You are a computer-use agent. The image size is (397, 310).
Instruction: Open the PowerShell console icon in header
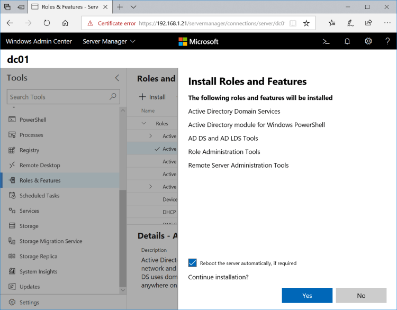[327, 41]
